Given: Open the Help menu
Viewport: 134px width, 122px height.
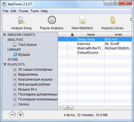Looking at the screenshot, I should 44,11.
